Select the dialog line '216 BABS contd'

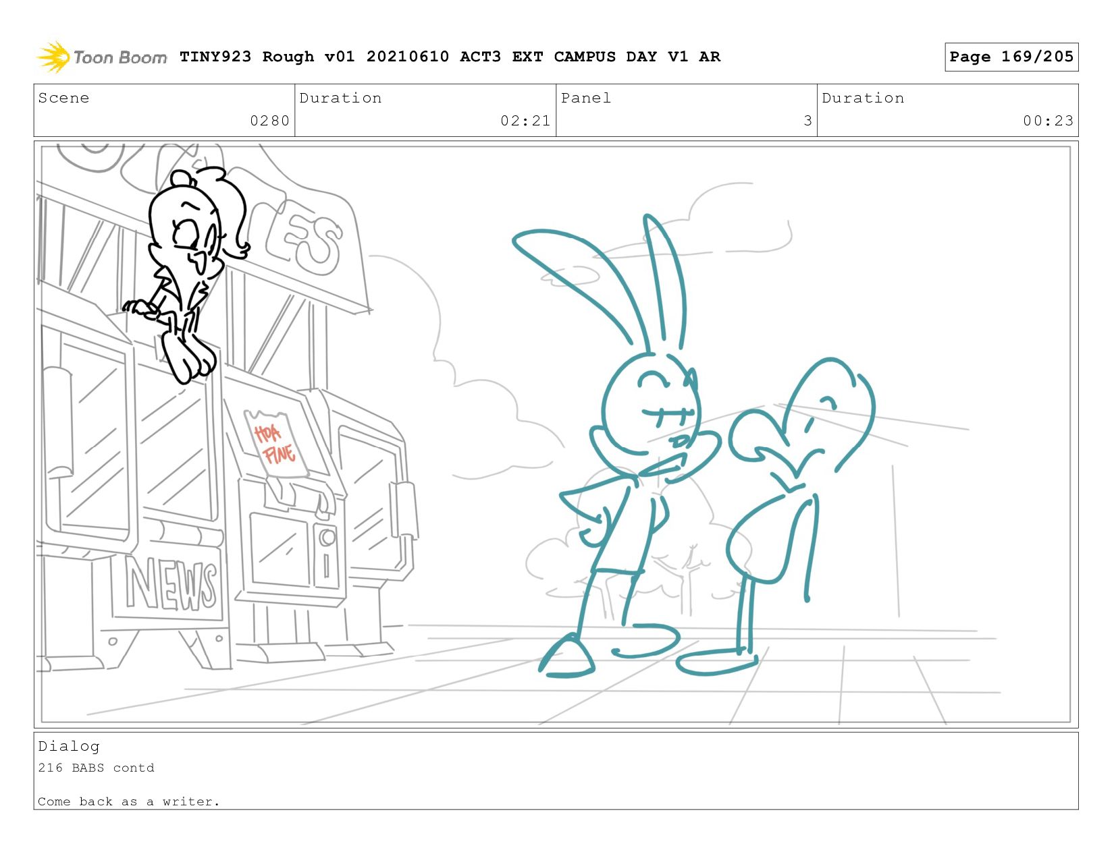pos(96,768)
